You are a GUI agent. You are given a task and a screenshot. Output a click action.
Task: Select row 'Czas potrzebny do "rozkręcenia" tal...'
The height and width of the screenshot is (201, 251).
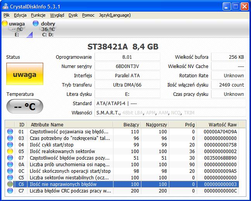click(122, 138)
